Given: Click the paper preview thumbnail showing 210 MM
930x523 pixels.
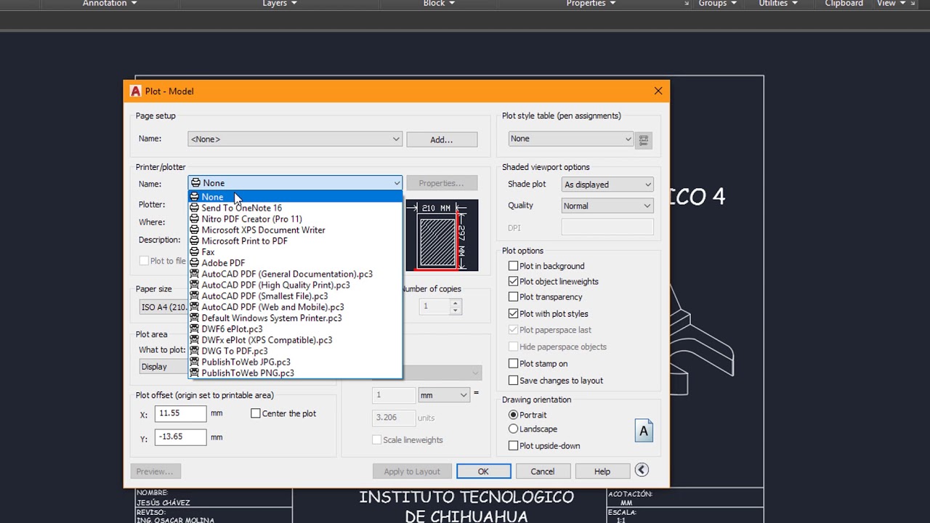Looking at the screenshot, I should (442, 235).
